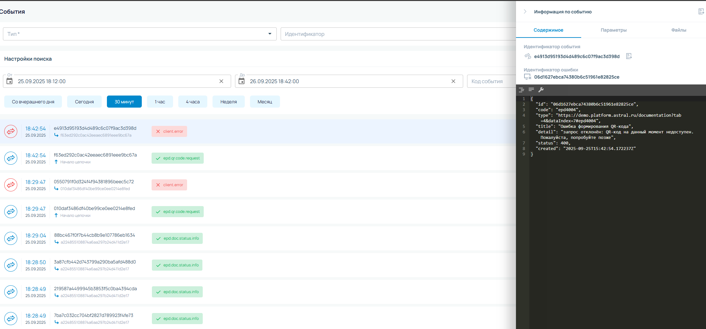Click the "title" line in JSON viewer

point(584,127)
